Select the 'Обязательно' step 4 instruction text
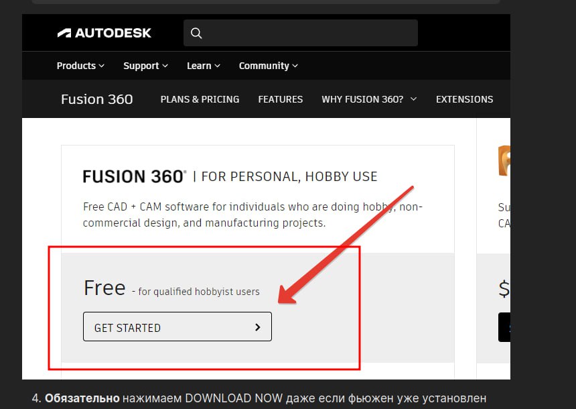Viewport: 576px width, 409px height. click(x=259, y=398)
